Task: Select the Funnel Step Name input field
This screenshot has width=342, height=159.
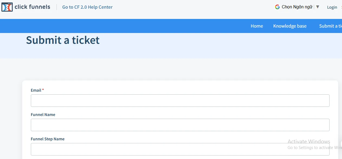Action: click(x=180, y=149)
